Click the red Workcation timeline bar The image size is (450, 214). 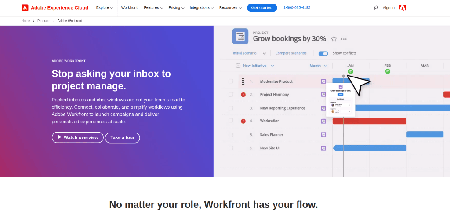(369, 121)
